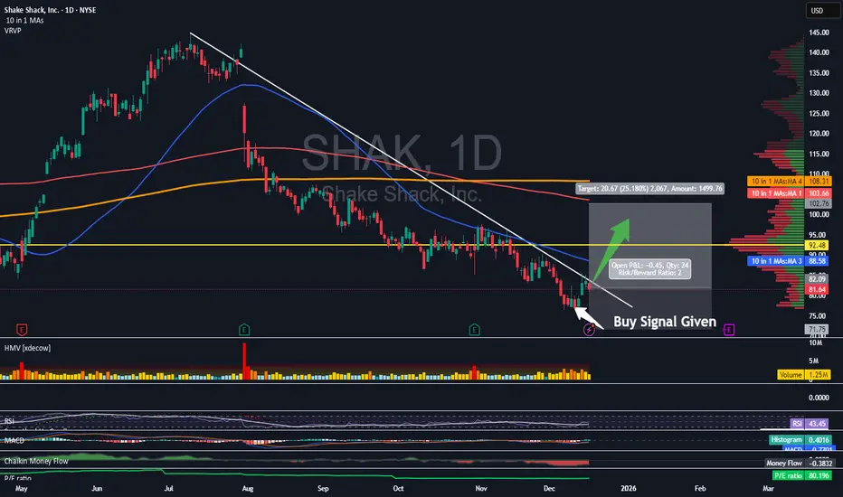843x497 pixels.
Task: Select the RSI indicator legend label
Action: [x=9, y=421]
